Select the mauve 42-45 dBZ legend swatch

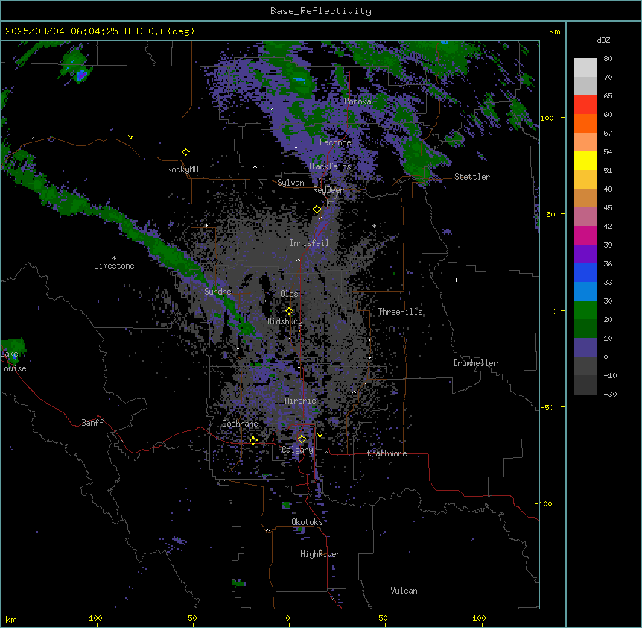point(585,217)
